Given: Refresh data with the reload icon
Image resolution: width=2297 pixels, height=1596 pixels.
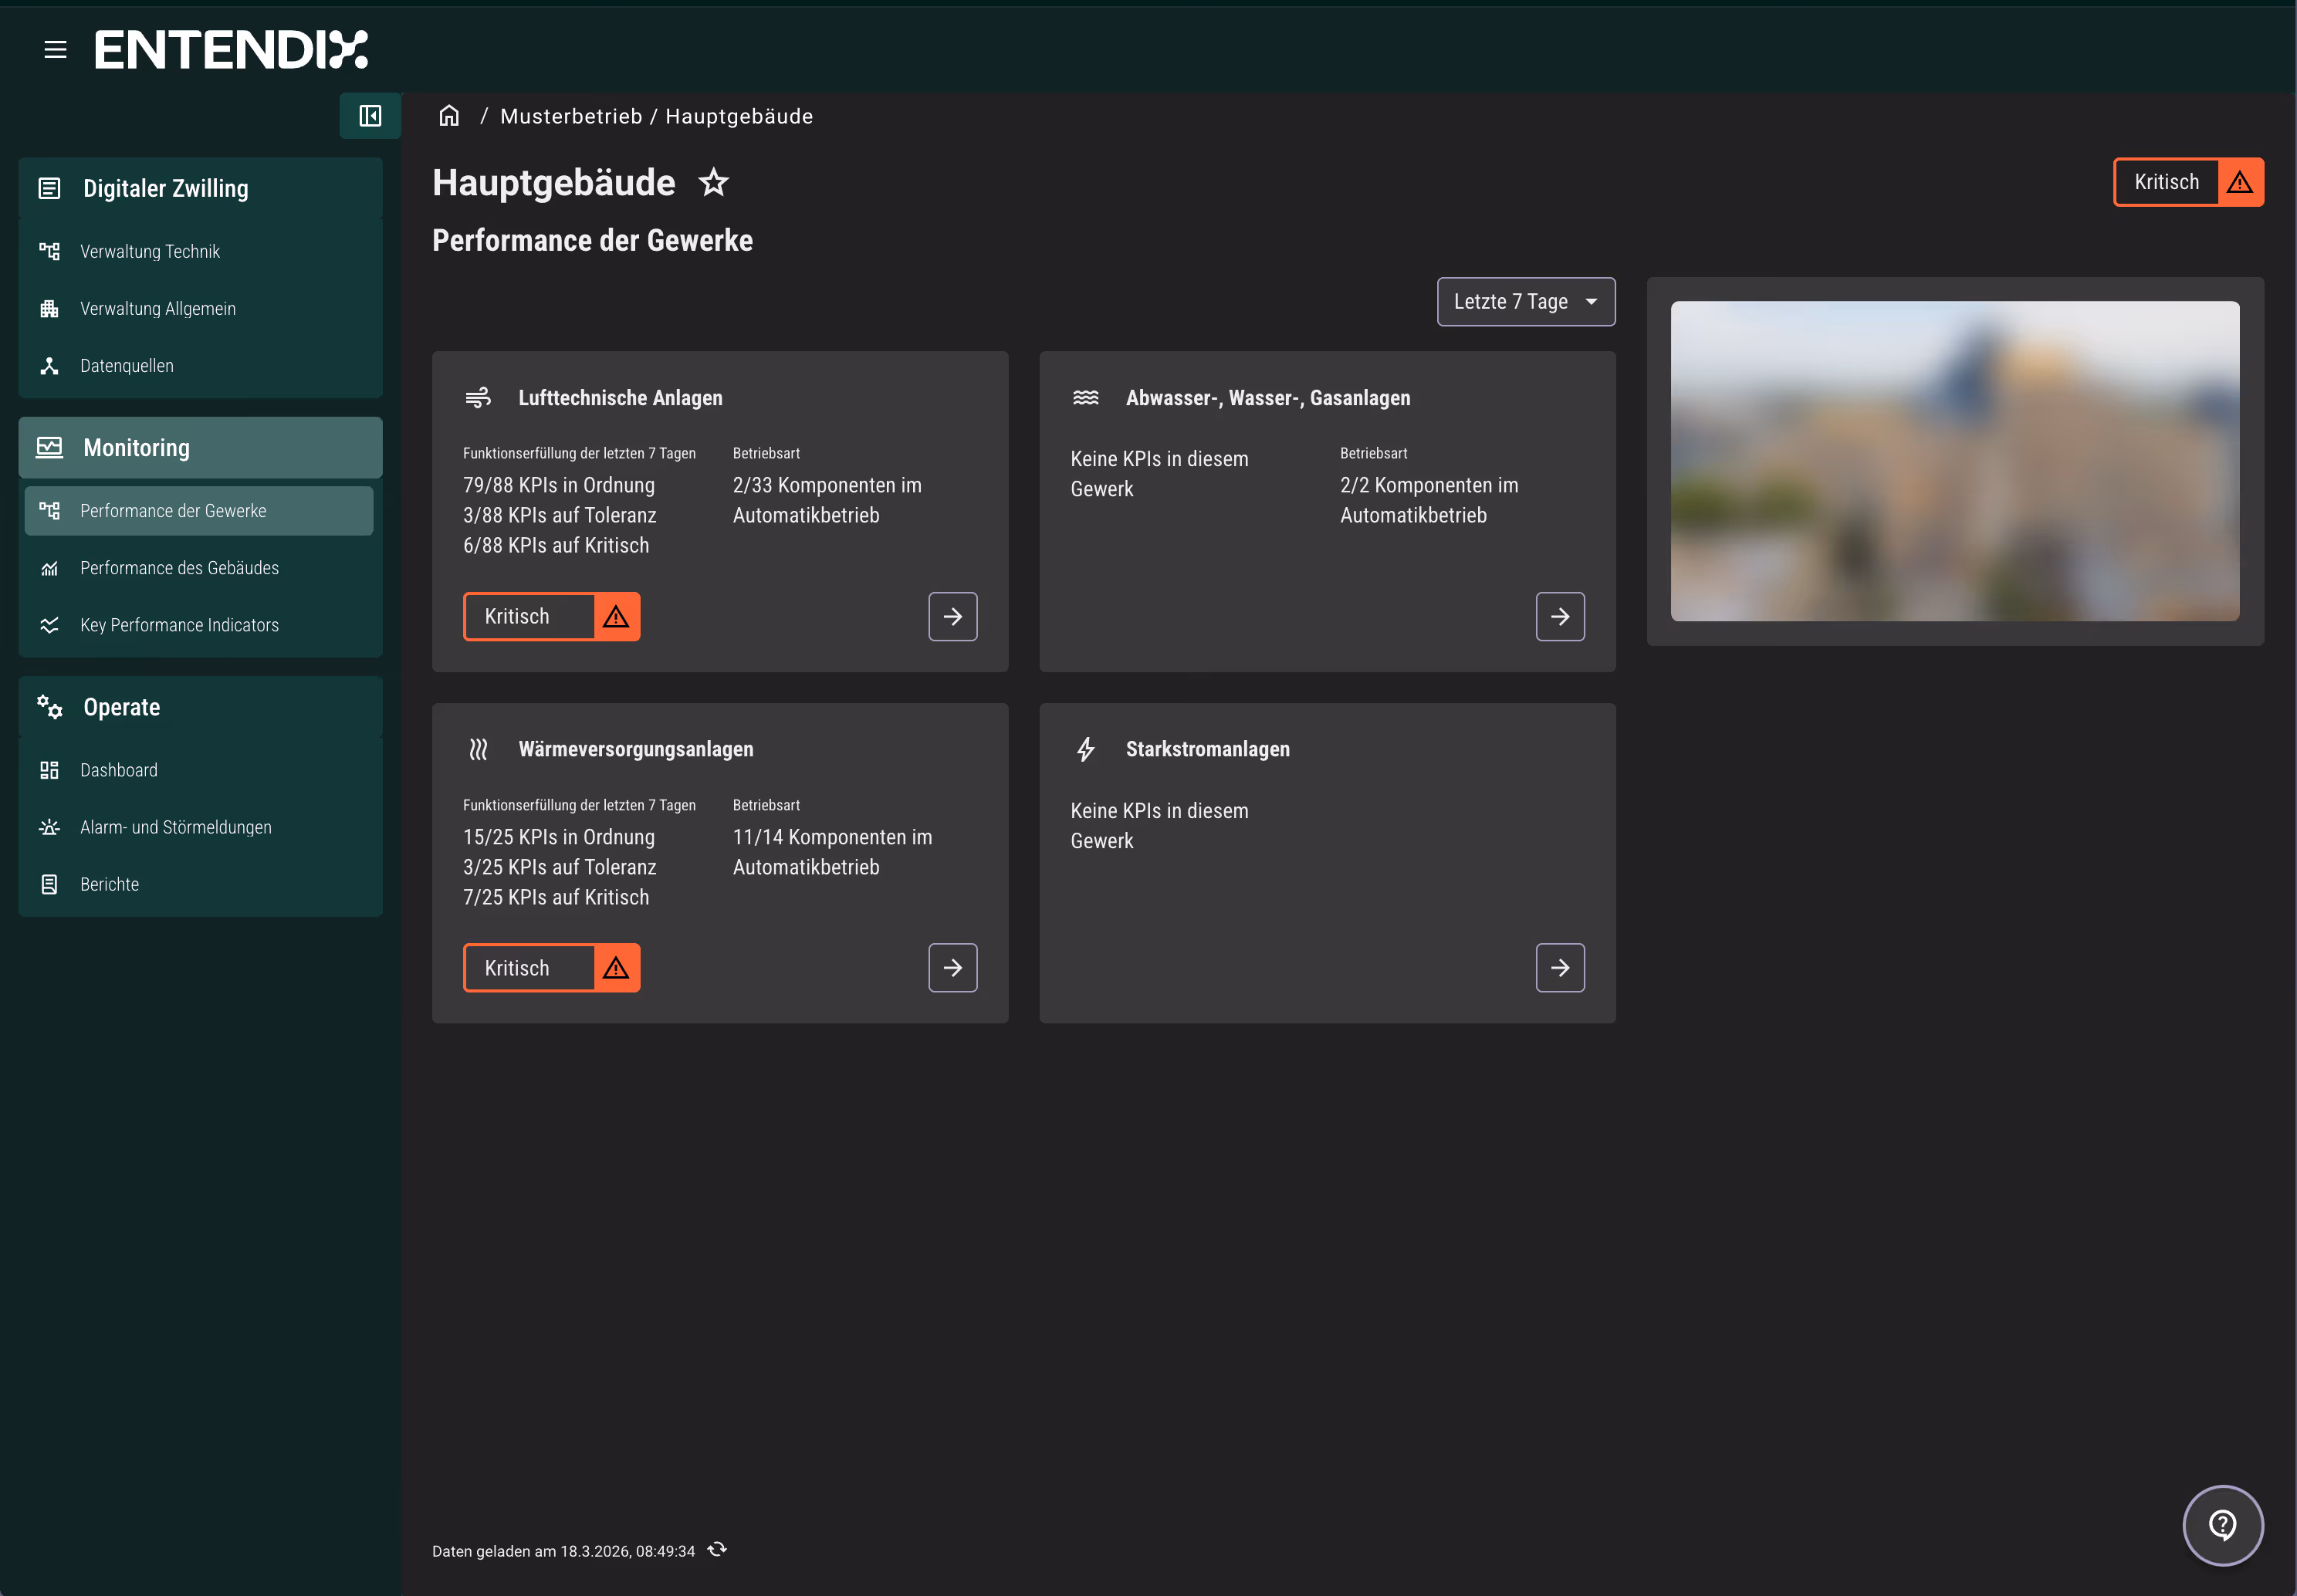Looking at the screenshot, I should pos(717,1550).
